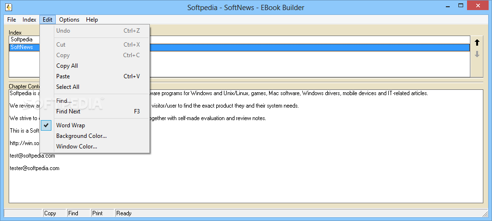Click the window resize grip at the bottom-right corner
This screenshot has height=221, width=492.
(x=485, y=214)
